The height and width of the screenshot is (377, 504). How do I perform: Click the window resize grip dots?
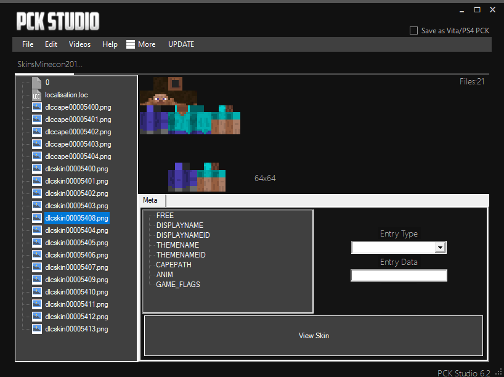[x=499, y=372]
